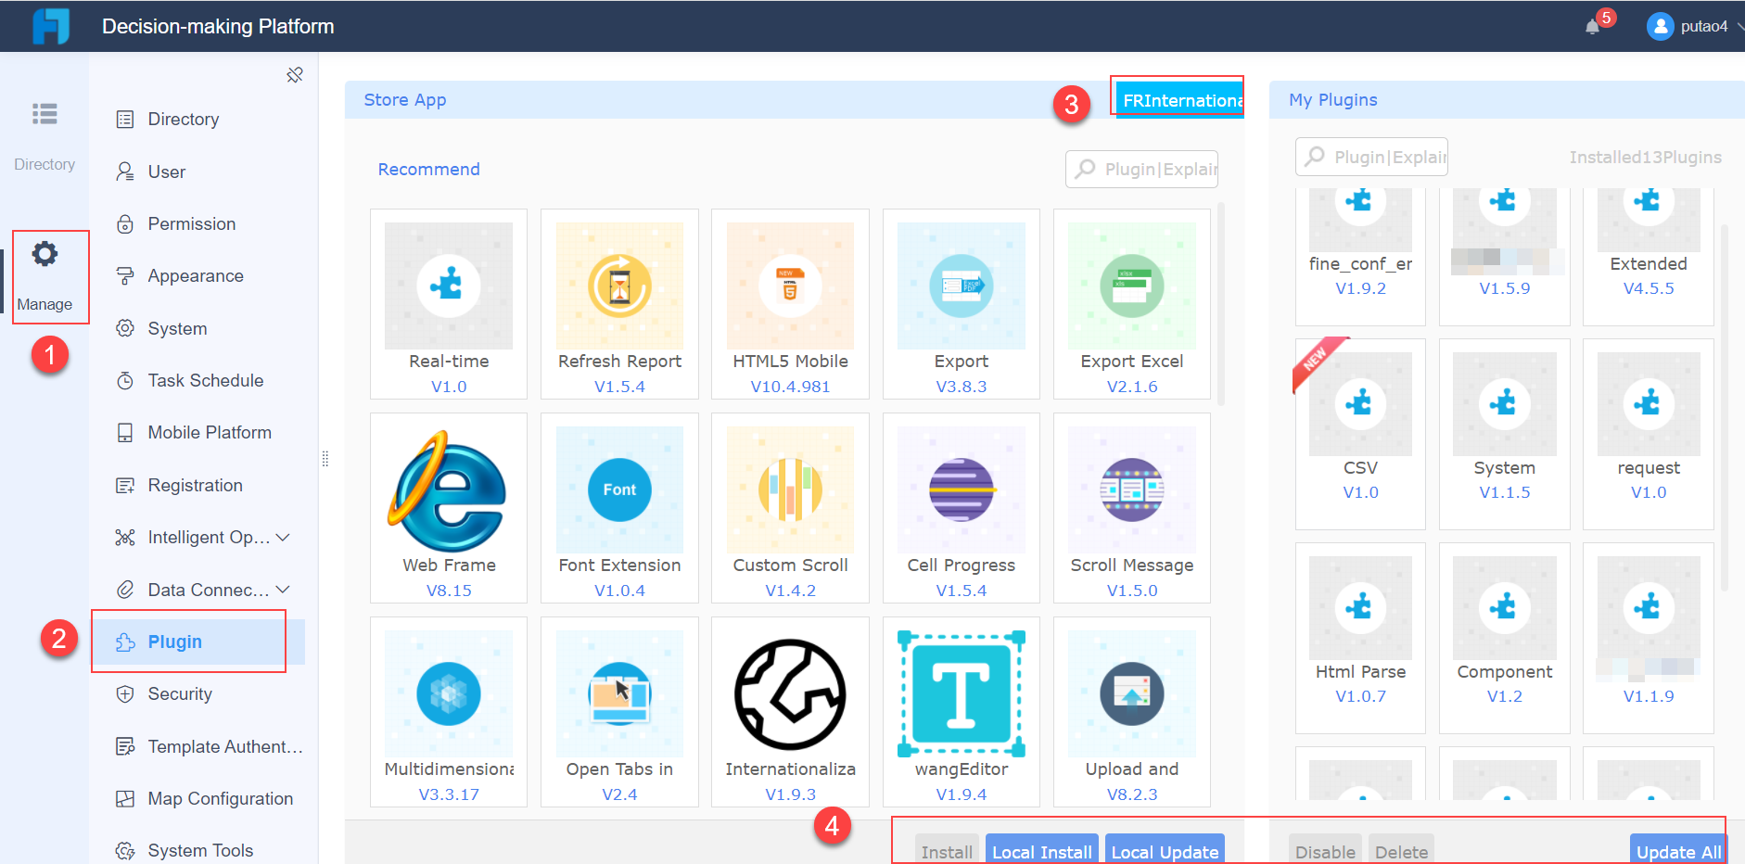Select the HTML5 Mobile plugin icon
This screenshot has height=864, width=1745.
pos(790,286)
